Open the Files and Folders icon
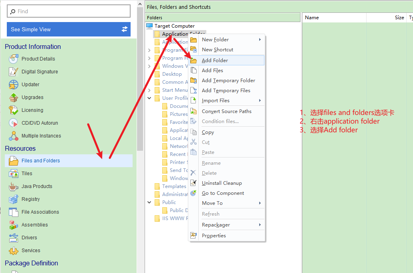 (x=14, y=161)
